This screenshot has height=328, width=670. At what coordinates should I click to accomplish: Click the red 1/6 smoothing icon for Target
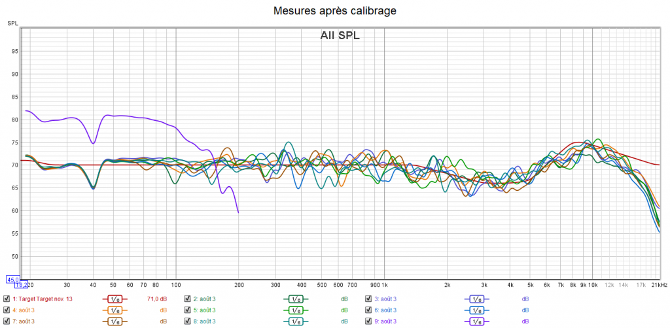114,299
